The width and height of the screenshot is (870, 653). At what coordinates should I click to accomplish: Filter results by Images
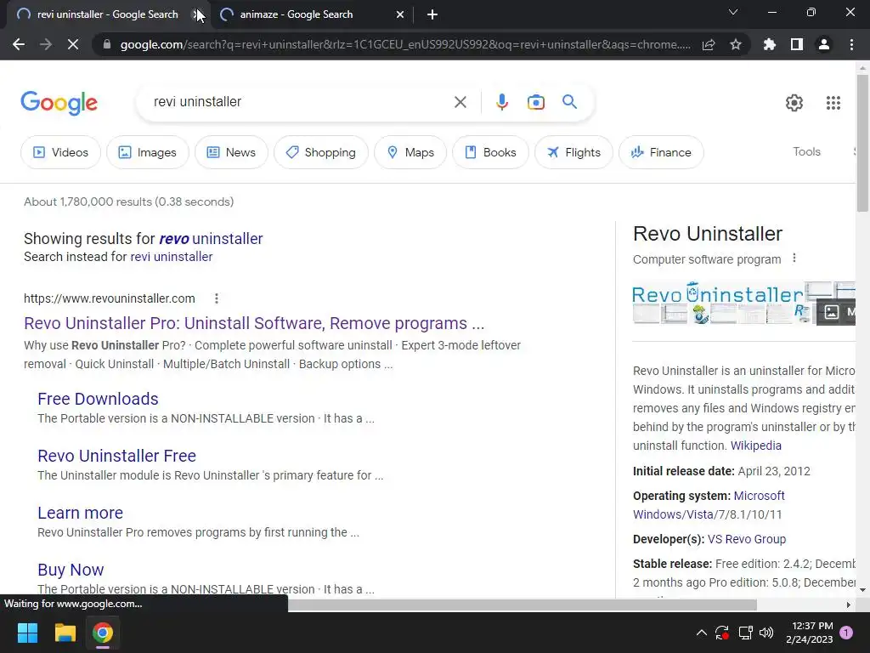[148, 152]
